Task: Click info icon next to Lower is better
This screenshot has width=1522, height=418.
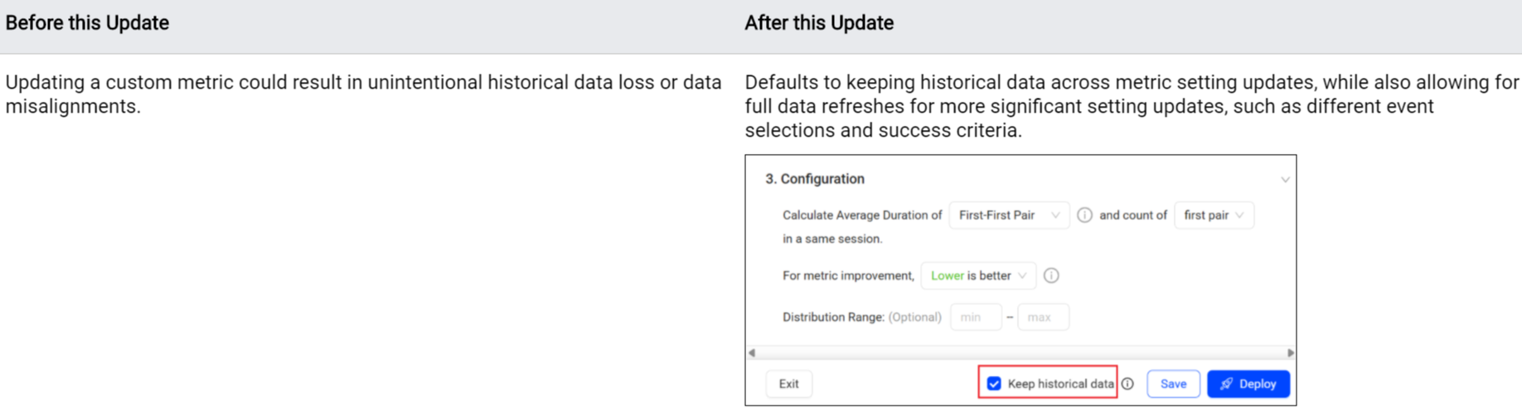Action: [x=1051, y=276]
